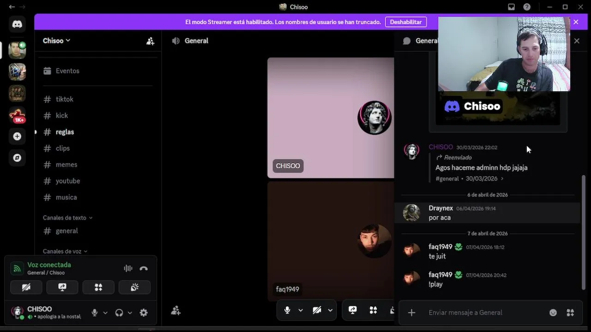Click invite people icon beside Chisoo header
The image size is (591, 332).
click(150, 41)
